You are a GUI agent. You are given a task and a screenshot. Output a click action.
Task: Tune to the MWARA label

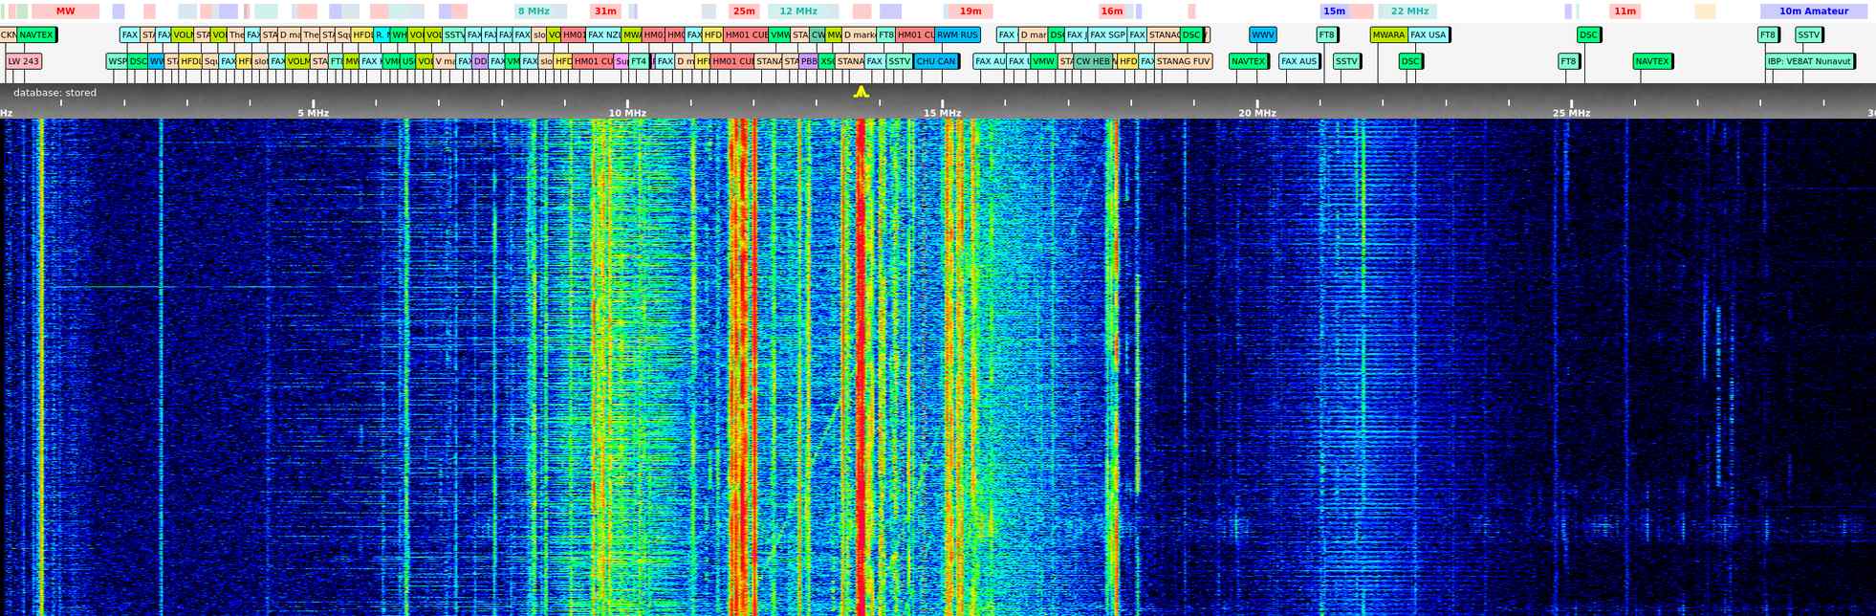(x=1388, y=35)
